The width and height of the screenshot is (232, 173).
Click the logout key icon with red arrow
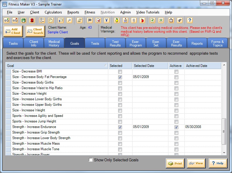(15, 20)
